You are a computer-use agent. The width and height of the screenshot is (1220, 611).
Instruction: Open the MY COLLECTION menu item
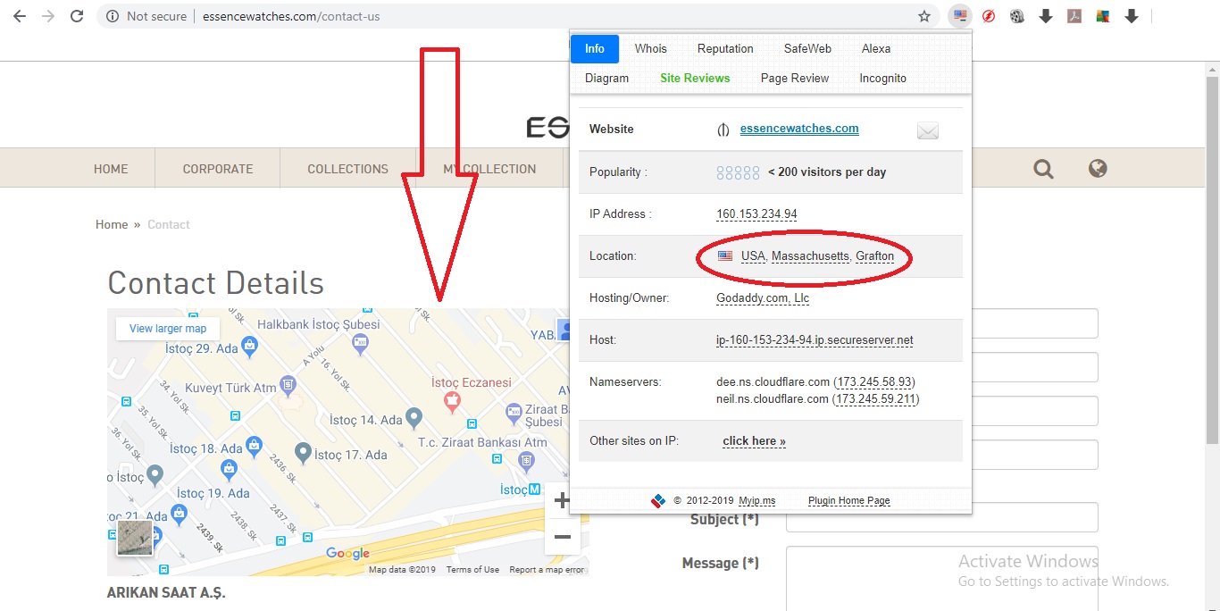[x=489, y=169]
